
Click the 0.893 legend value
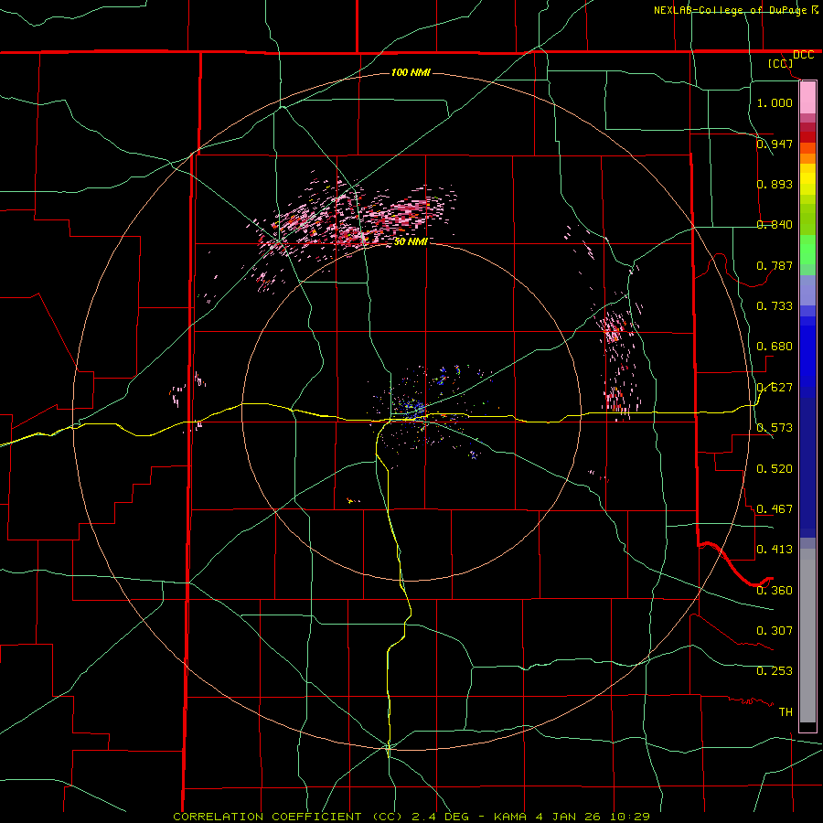pos(775,184)
